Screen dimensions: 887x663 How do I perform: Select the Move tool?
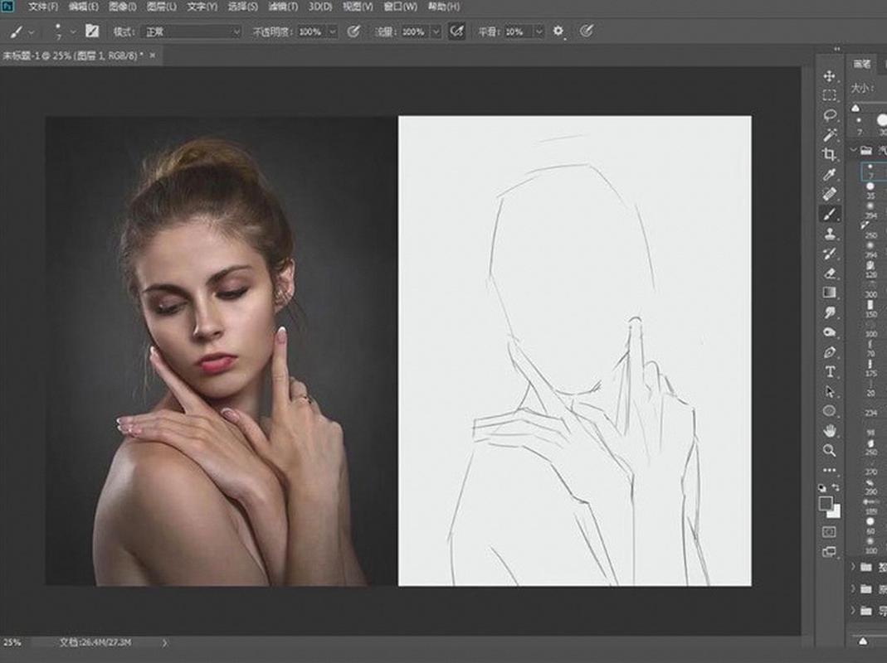(x=829, y=75)
